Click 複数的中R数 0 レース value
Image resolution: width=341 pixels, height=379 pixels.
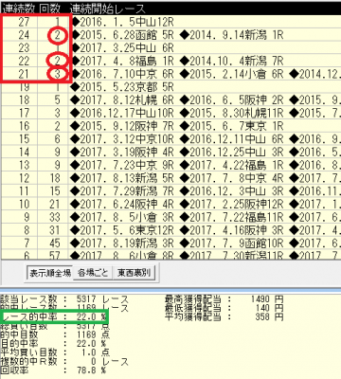click(109, 361)
